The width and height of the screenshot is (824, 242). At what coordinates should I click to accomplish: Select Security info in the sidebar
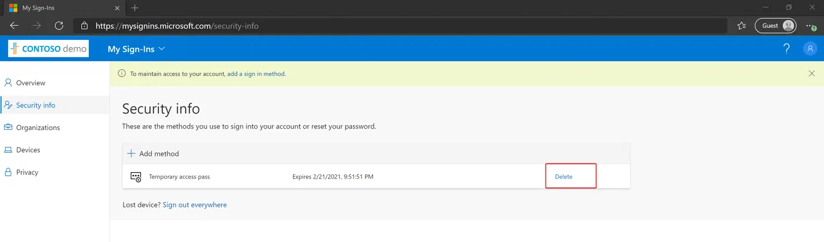(55, 105)
